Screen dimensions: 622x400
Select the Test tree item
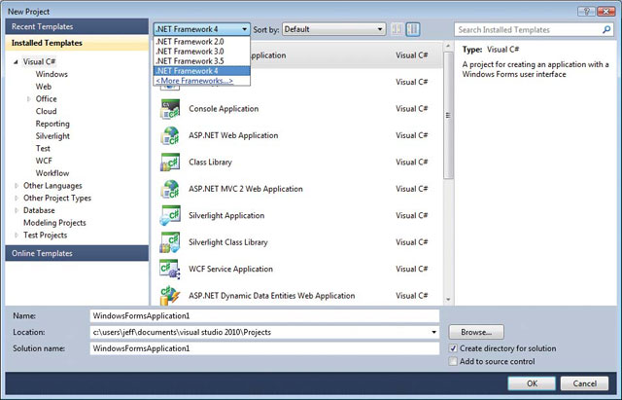click(43, 149)
